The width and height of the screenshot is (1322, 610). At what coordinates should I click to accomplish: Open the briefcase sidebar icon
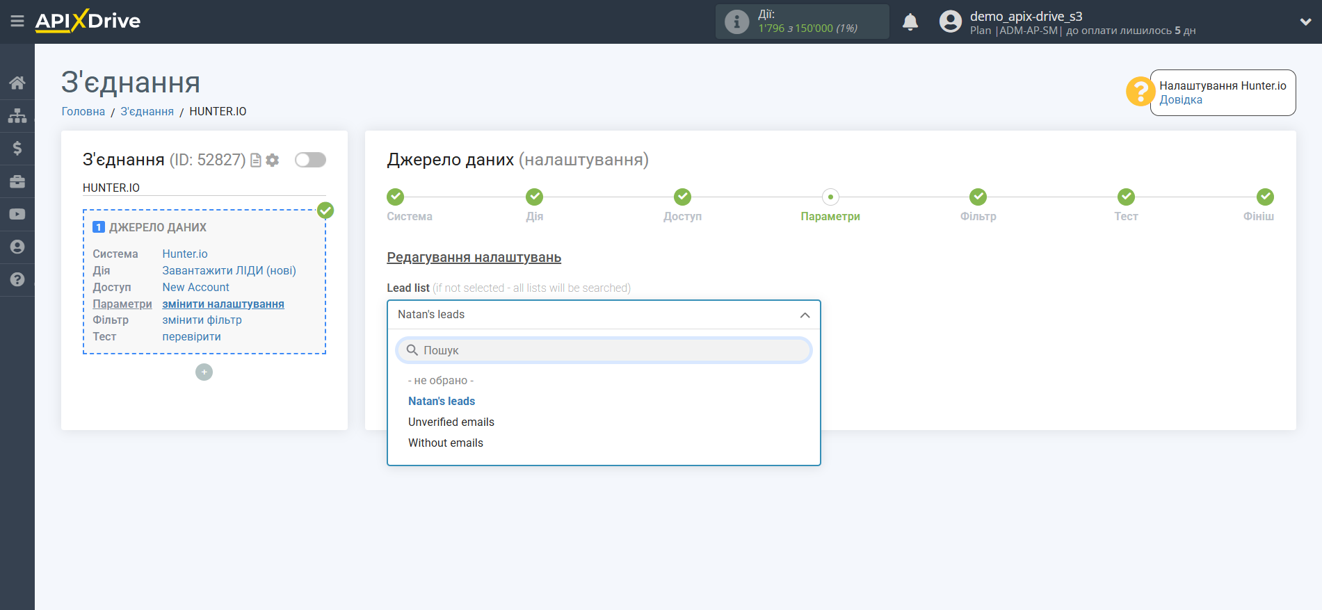[x=17, y=181]
